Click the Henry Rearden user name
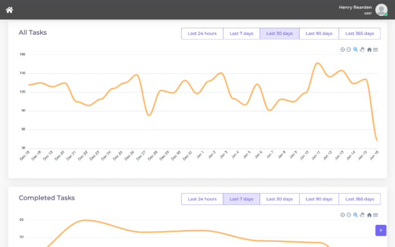 355,7
